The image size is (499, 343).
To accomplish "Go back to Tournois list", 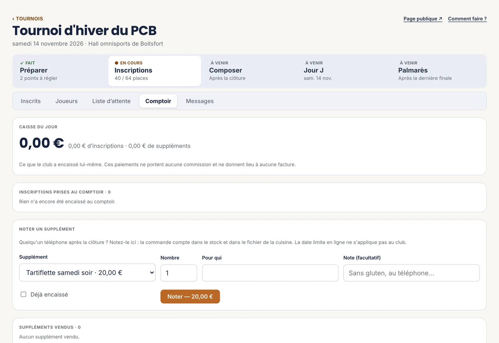I will pos(28,19).
